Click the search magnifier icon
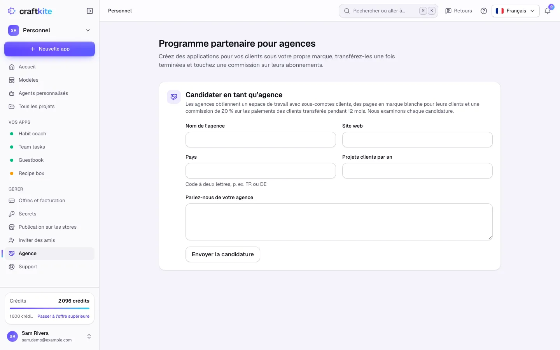The image size is (560, 350). (x=347, y=11)
